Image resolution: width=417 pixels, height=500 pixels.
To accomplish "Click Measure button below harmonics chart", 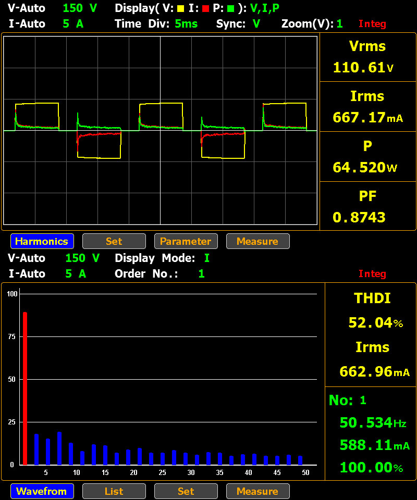I will [x=258, y=491].
